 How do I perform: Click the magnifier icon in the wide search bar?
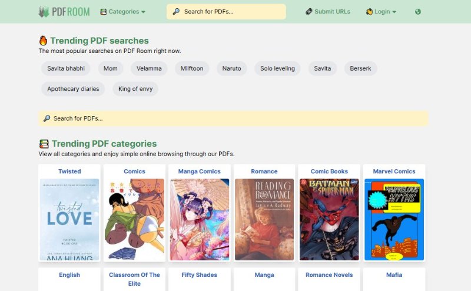click(47, 118)
